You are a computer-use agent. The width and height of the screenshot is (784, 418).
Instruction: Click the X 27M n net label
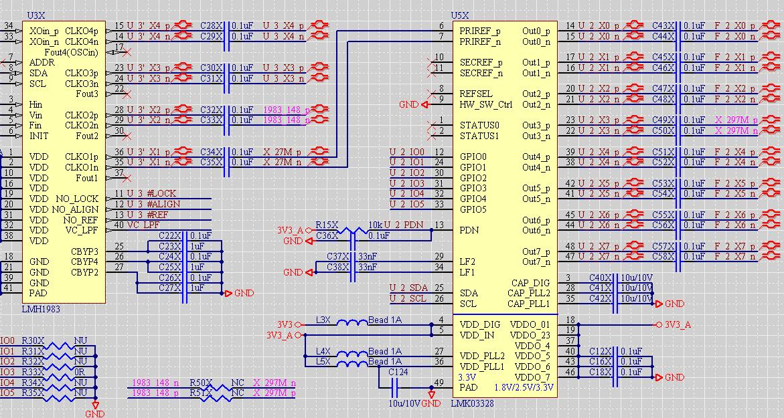[283, 162]
